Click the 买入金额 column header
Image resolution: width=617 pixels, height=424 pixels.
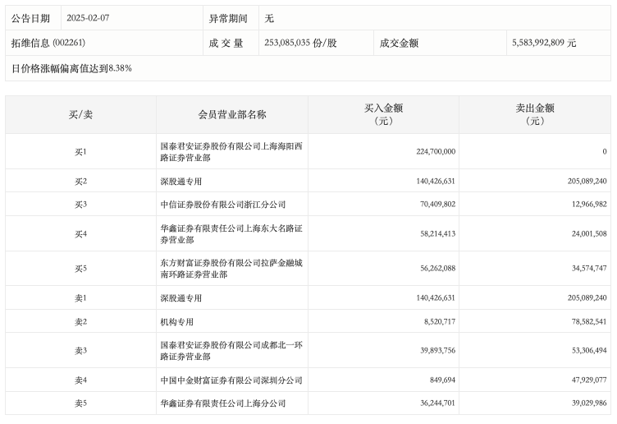tap(383, 114)
